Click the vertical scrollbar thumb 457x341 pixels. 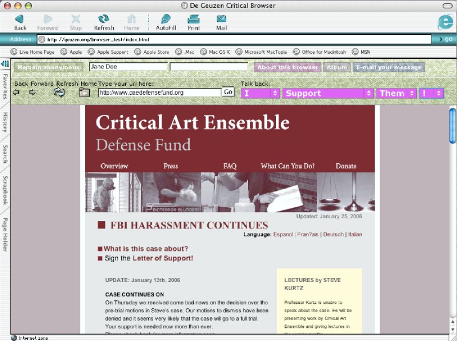pos(452,126)
